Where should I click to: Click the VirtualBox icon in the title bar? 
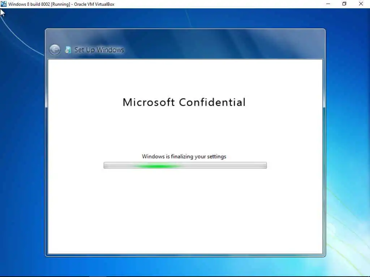tap(4, 4)
